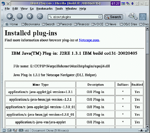
Task: Open Mail from status bar envelope icon
Action: coord(9,130)
